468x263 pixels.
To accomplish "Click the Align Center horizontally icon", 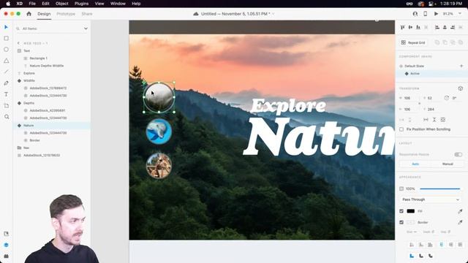I will coord(445,27).
